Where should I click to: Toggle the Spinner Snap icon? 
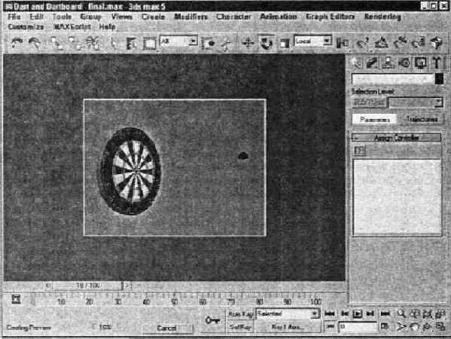pos(418,43)
